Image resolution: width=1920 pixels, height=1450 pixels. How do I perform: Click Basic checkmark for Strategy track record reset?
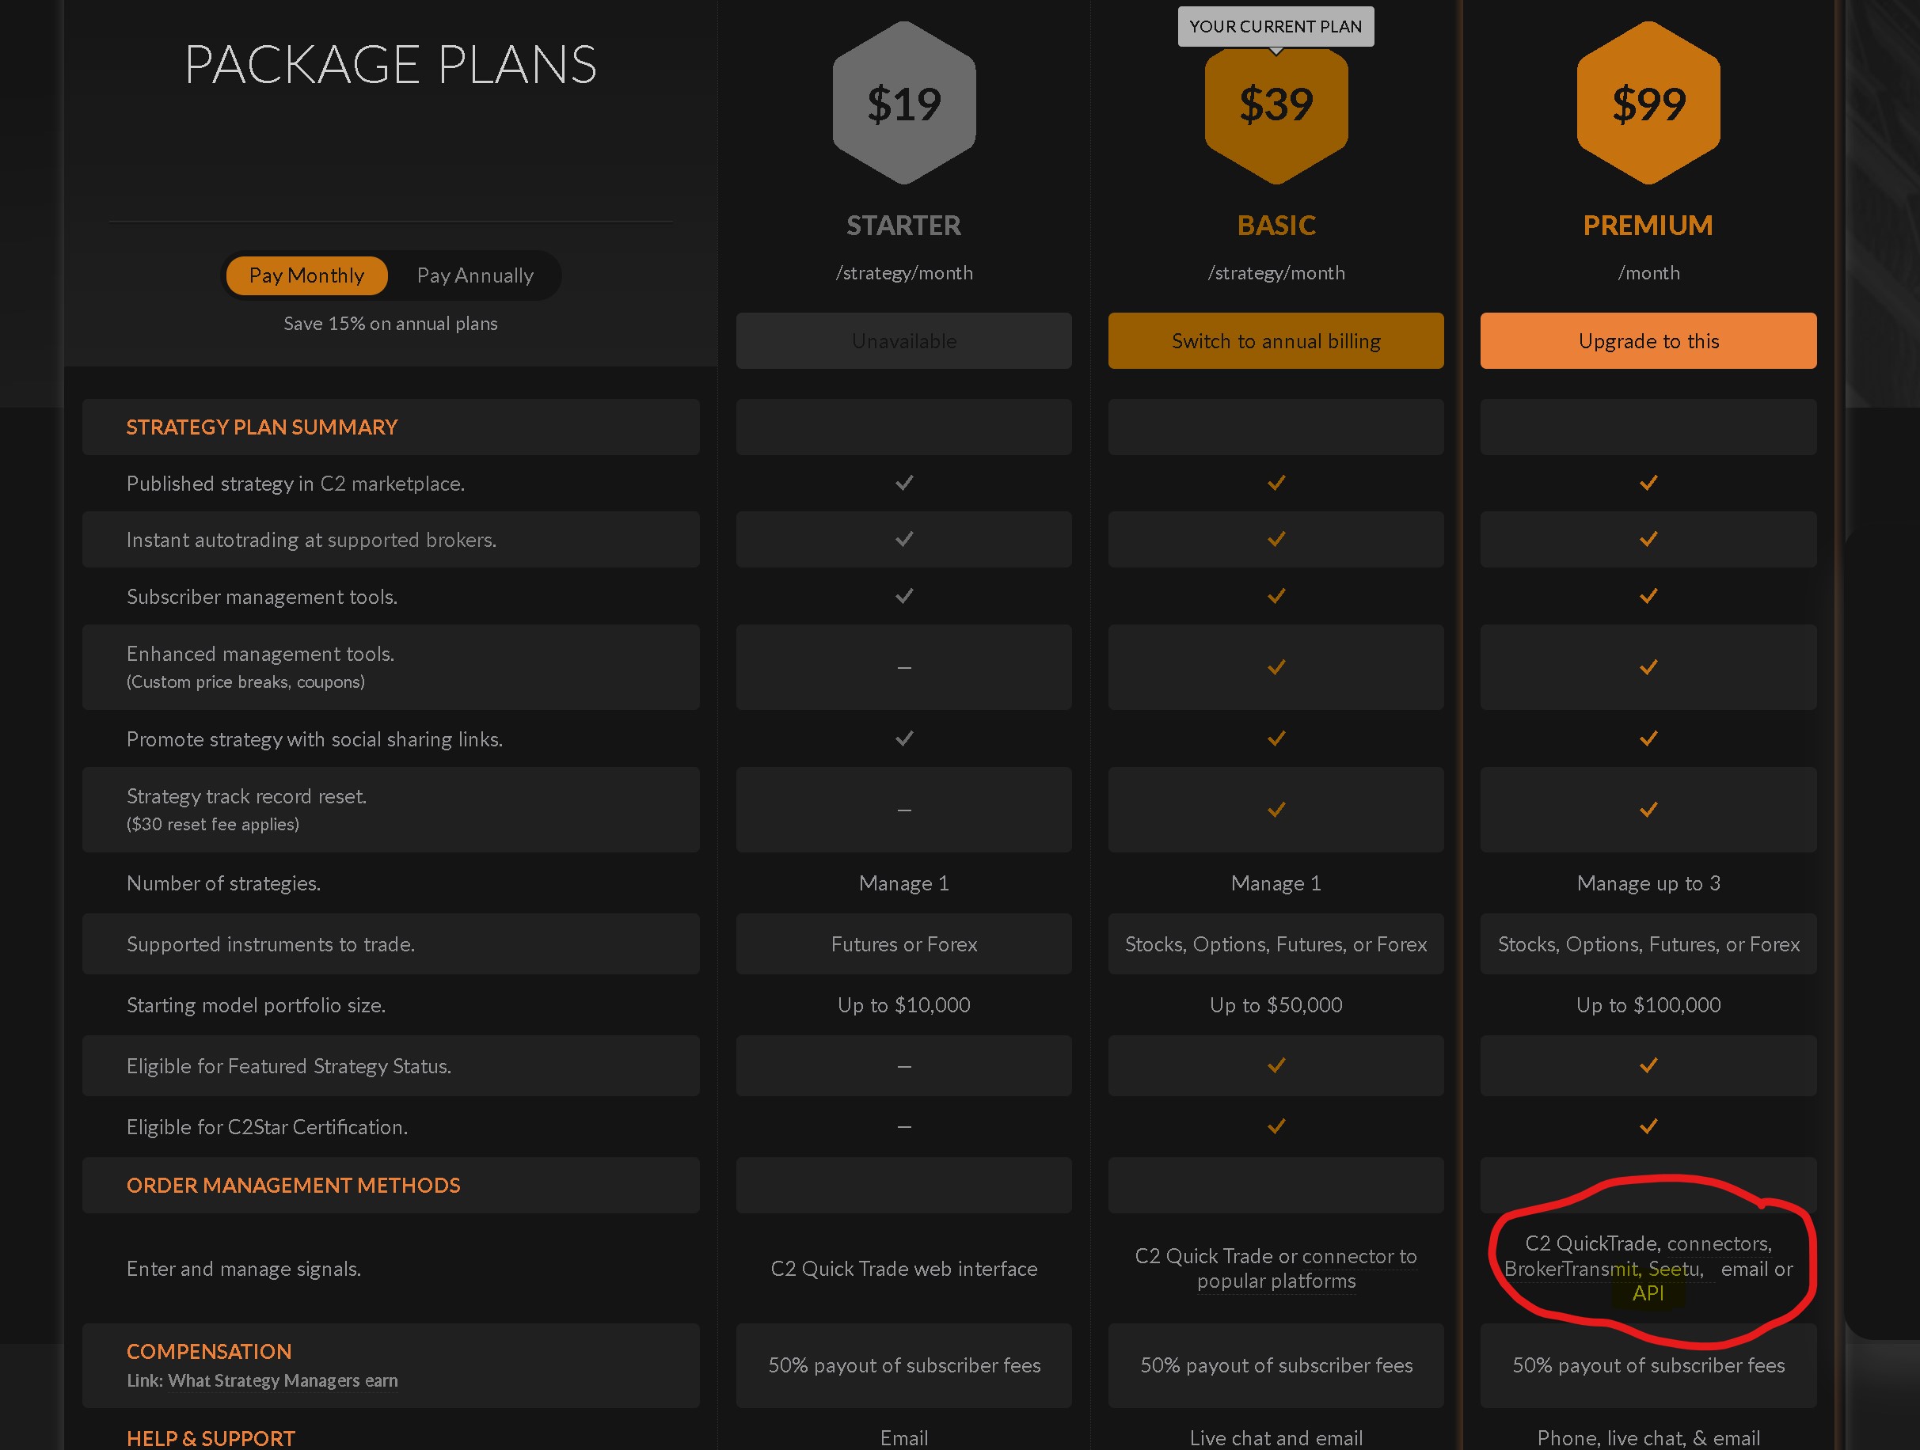pyautogui.click(x=1275, y=810)
